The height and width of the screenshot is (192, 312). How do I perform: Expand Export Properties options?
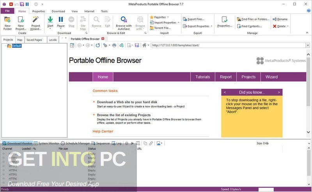click(211, 26)
